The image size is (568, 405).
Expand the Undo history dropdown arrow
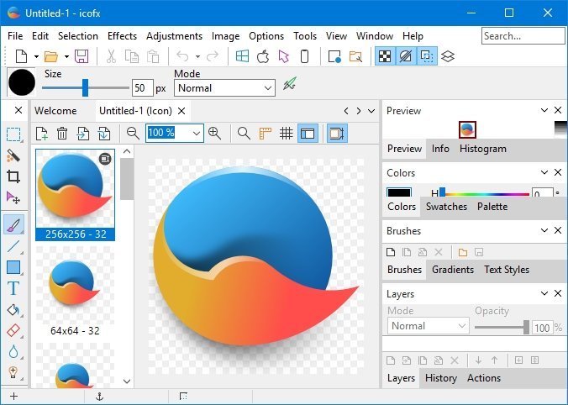point(197,56)
